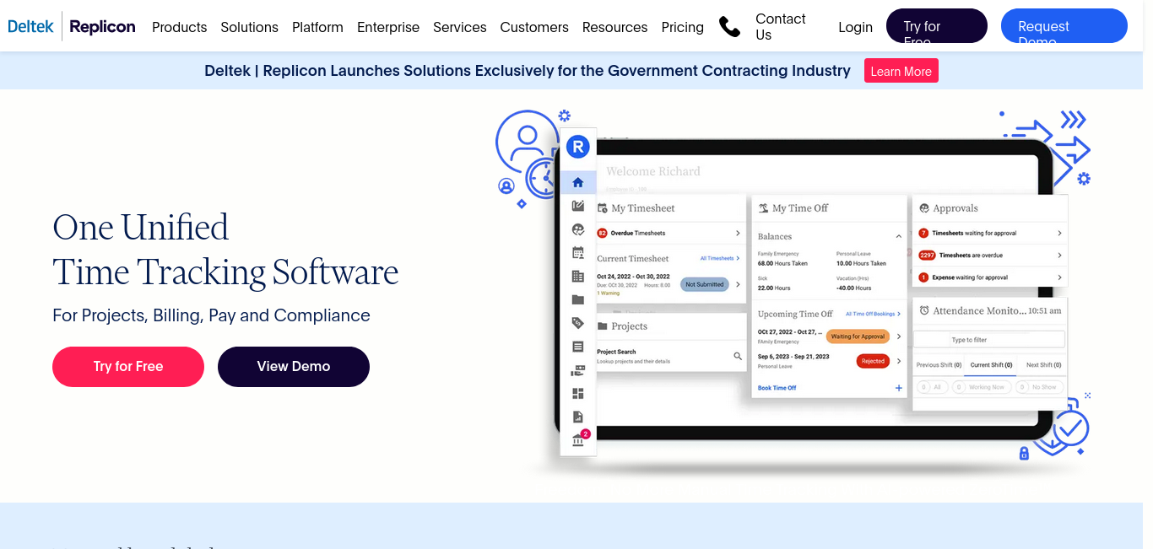Click the Replicon logo in the header
Screen dimensions: 1153x549
pyautogui.click(x=102, y=27)
